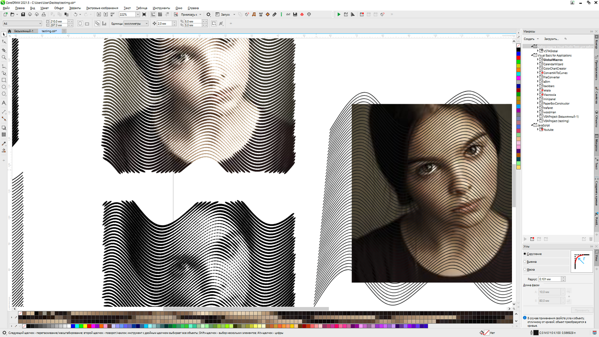The width and height of the screenshot is (599, 337).
Task: Select the Eyedropper tool in the toolbox
Action: [x=4, y=143]
